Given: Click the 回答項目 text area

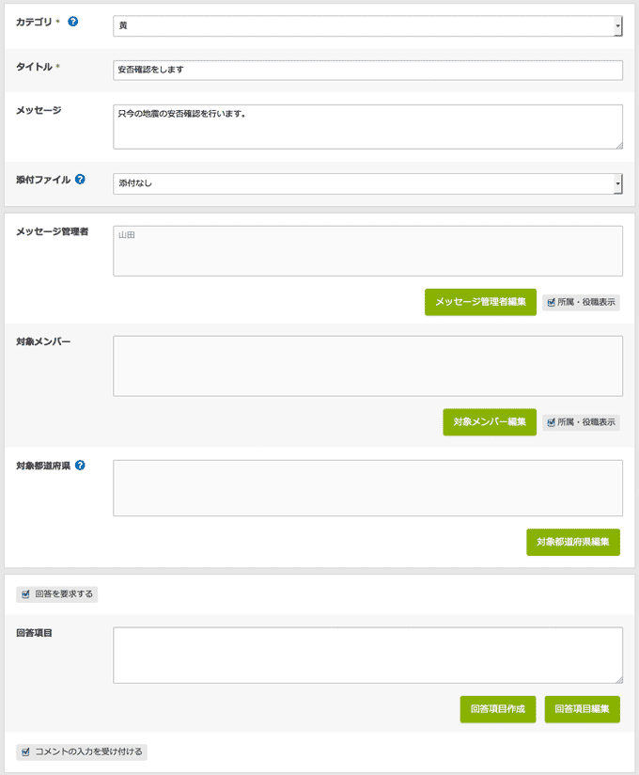Looking at the screenshot, I should [367, 655].
